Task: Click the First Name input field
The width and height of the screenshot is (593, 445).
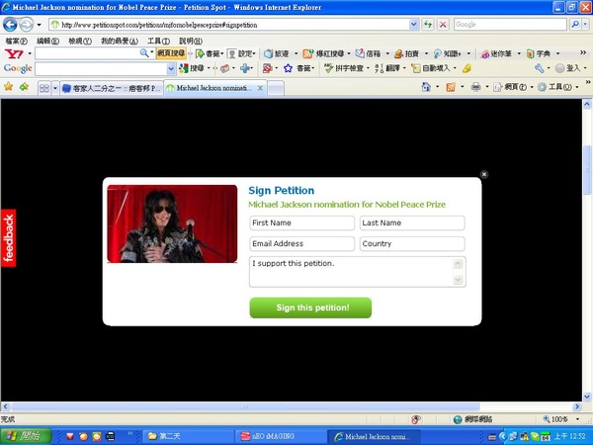Action: pos(301,222)
